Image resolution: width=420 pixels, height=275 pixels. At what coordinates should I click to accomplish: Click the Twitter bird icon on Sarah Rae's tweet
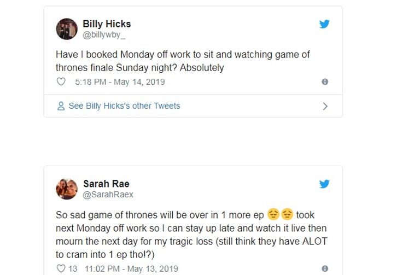pyautogui.click(x=324, y=184)
